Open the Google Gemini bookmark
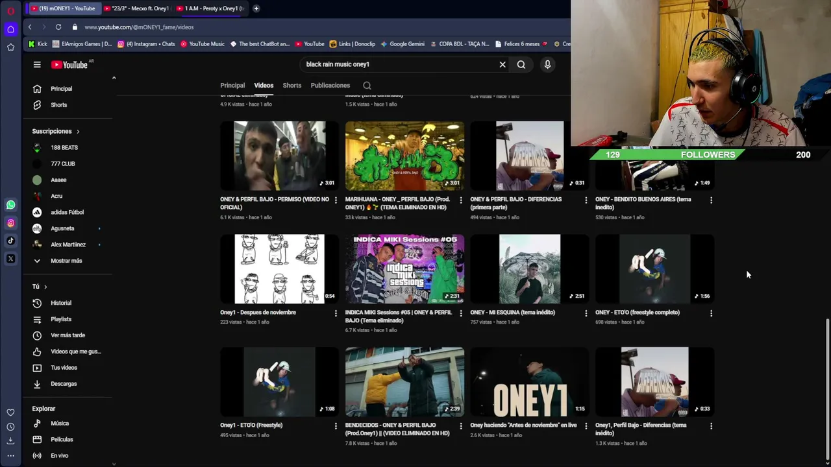 pos(403,44)
